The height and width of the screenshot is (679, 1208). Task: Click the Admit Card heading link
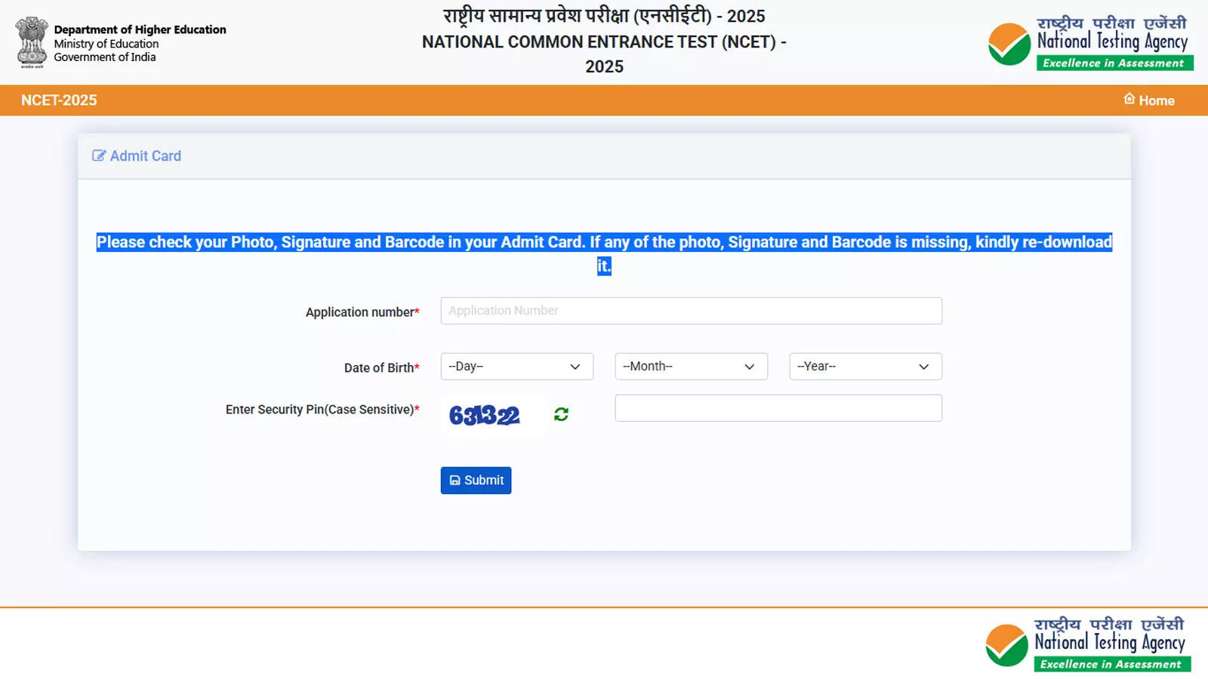(x=145, y=155)
